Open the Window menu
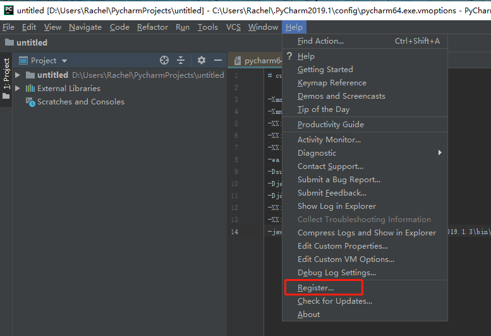Viewport: 491px width, 336px height. 263,27
